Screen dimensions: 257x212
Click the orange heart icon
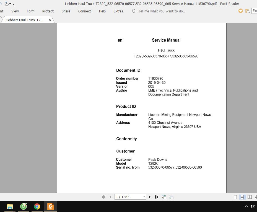point(240,11)
